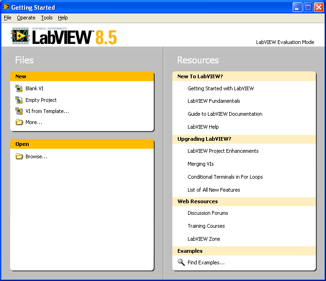Click the Empty Project icon
Screen dimensions: 326x281
(19, 100)
